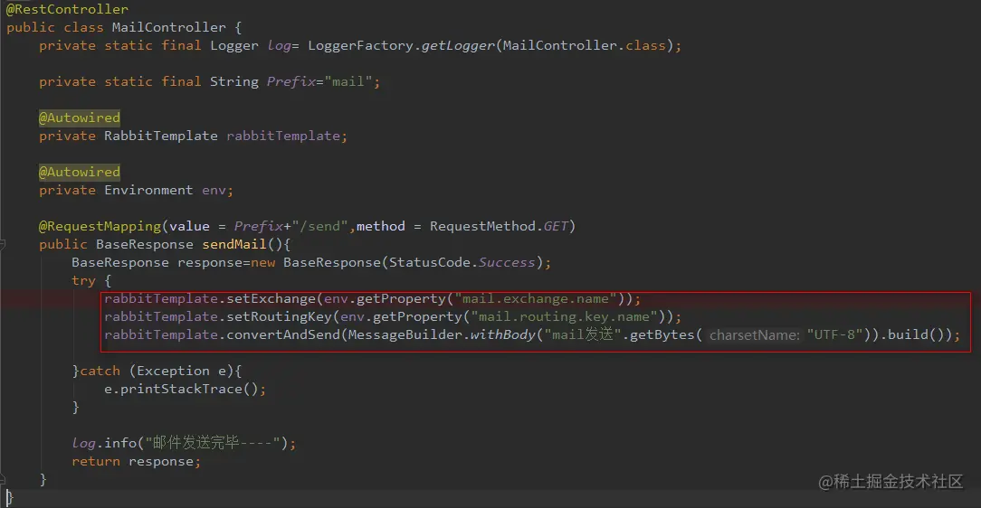
Task: Click the return response statement
Action: click(x=136, y=462)
